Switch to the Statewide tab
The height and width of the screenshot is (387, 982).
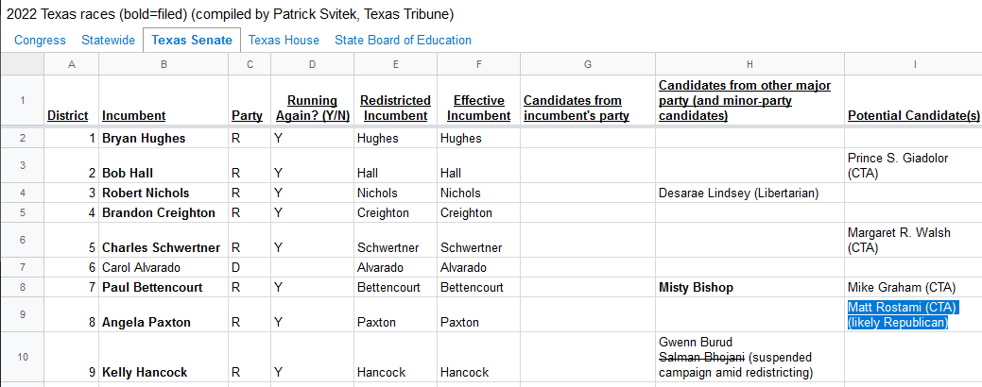click(x=109, y=40)
